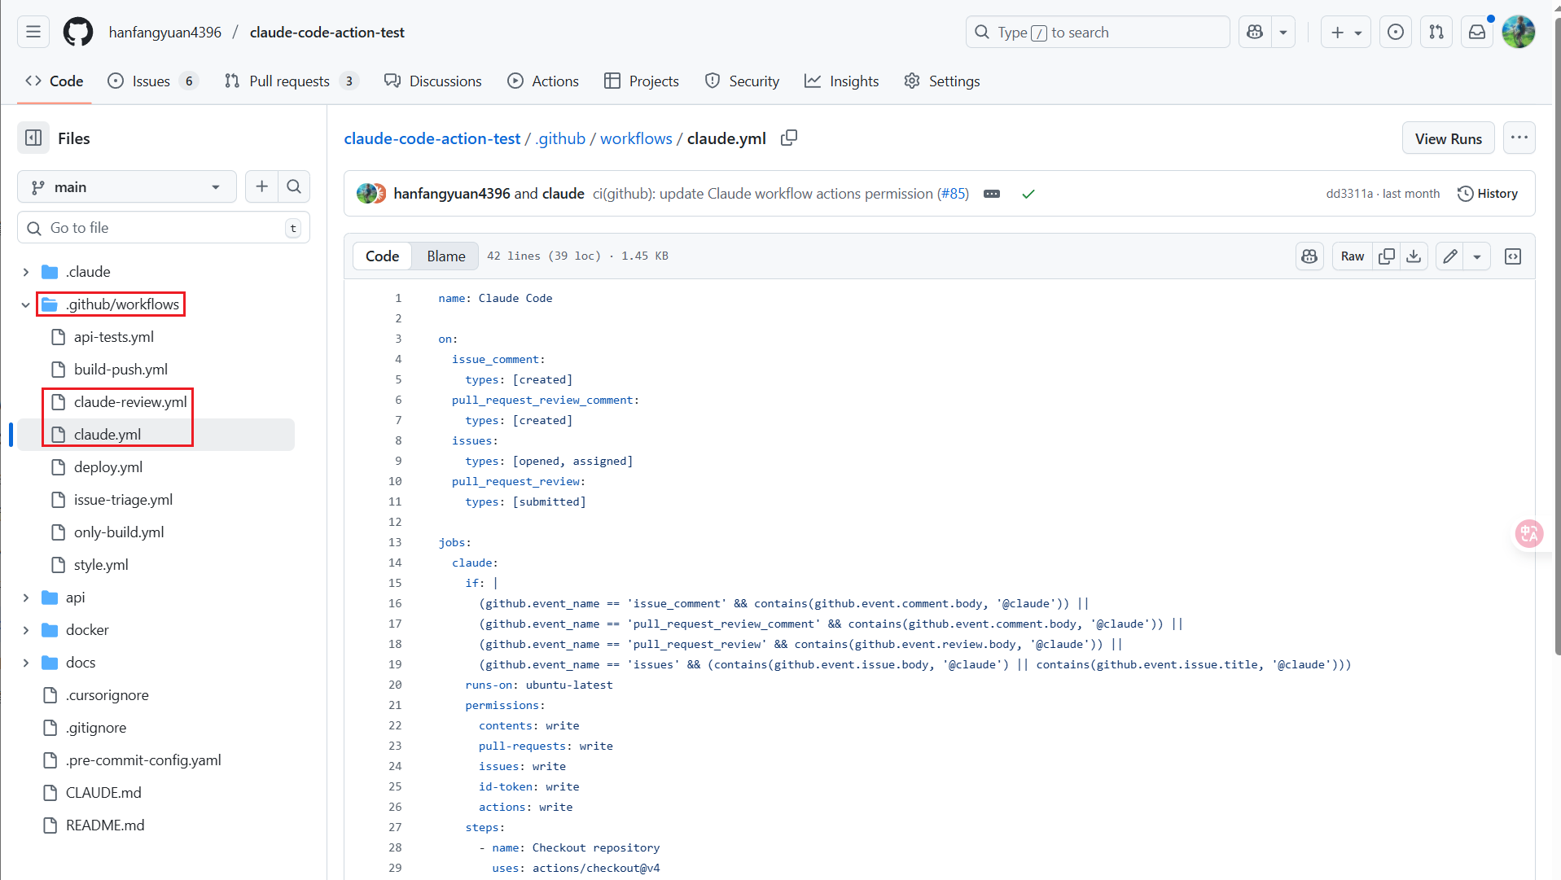This screenshot has width=1561, height=880.
Task: Ask Copilot about this file icon
Action: pyautogui.click(x=1309, y=256)
